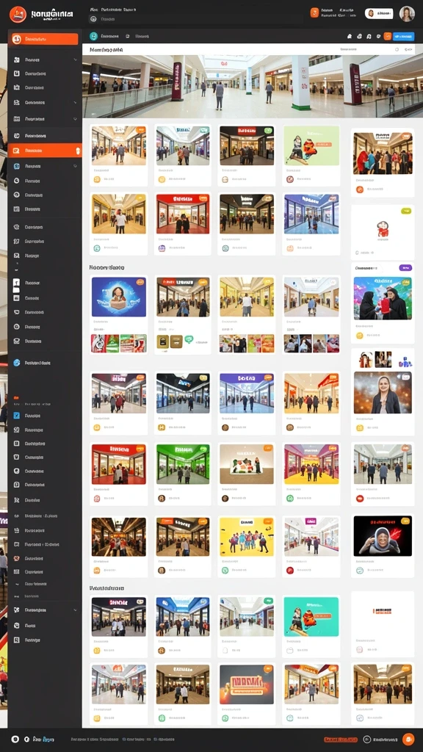Image resolution: width=423 pixels, height=752 pixels.
Task: Click the orange square icon in top header
Action: (314, 13)
